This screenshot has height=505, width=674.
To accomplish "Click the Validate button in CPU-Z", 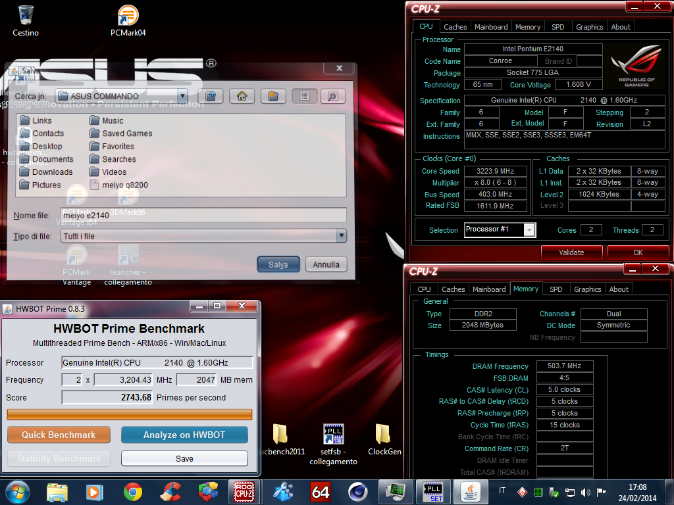I will pyautogui.click(x=572, y=252).
